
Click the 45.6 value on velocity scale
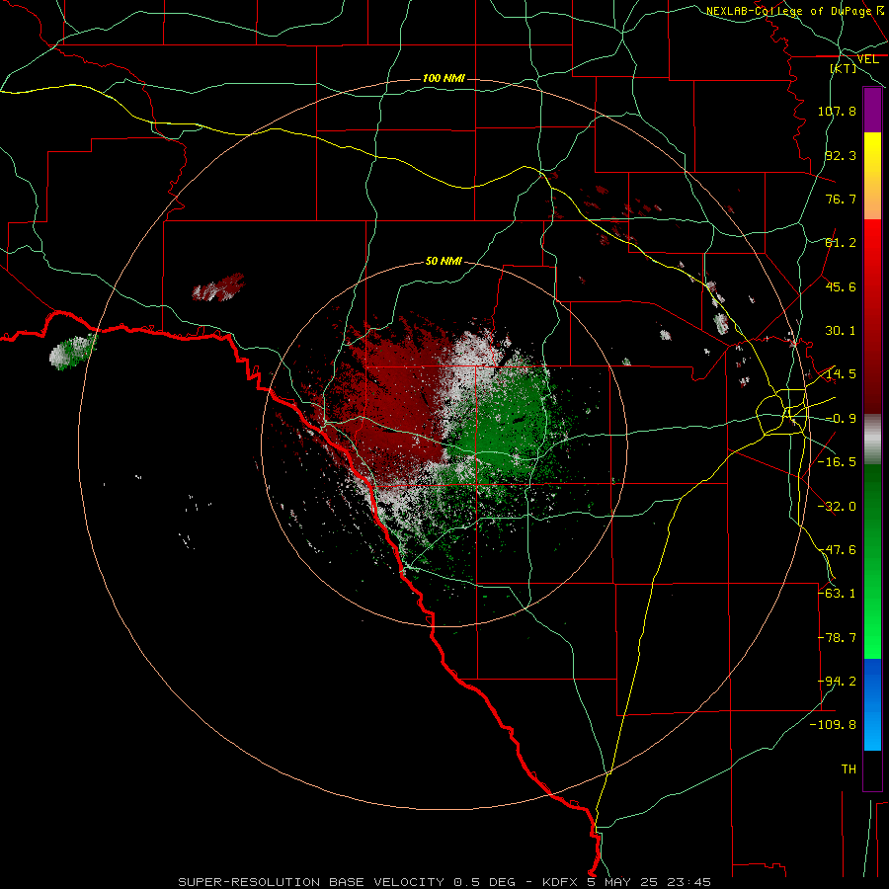tap(841, 286)
